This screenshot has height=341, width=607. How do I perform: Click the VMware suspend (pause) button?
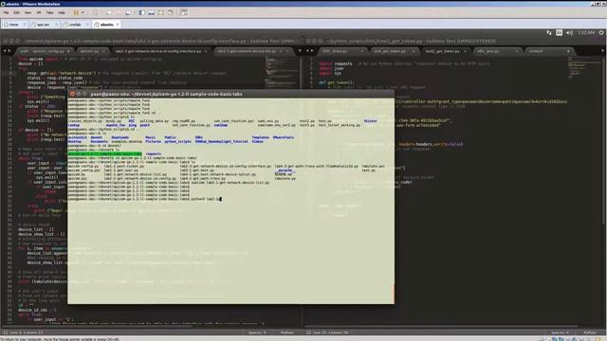[x=76, y=12]
